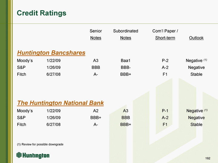Image resolution: width=218 pixels, height=163 pixels.
Task: Click Moody's "Negative (1)" outlook under National Bank
Action: pos(197,111)
